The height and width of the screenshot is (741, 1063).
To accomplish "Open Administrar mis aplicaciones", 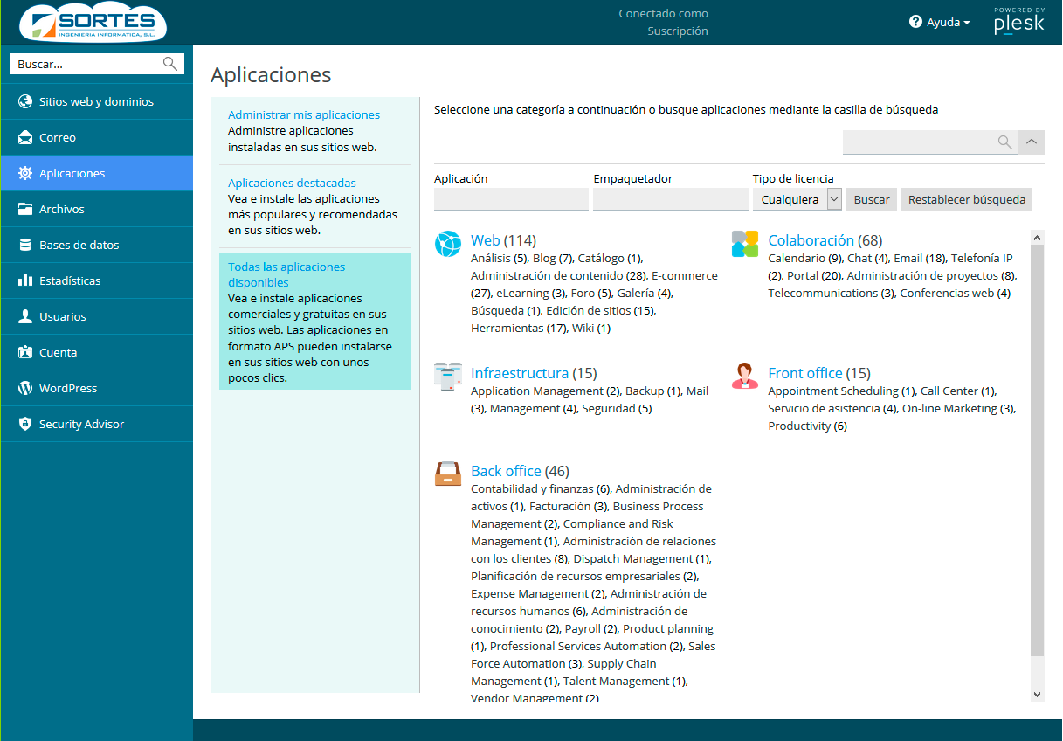I will click(304, 114).
